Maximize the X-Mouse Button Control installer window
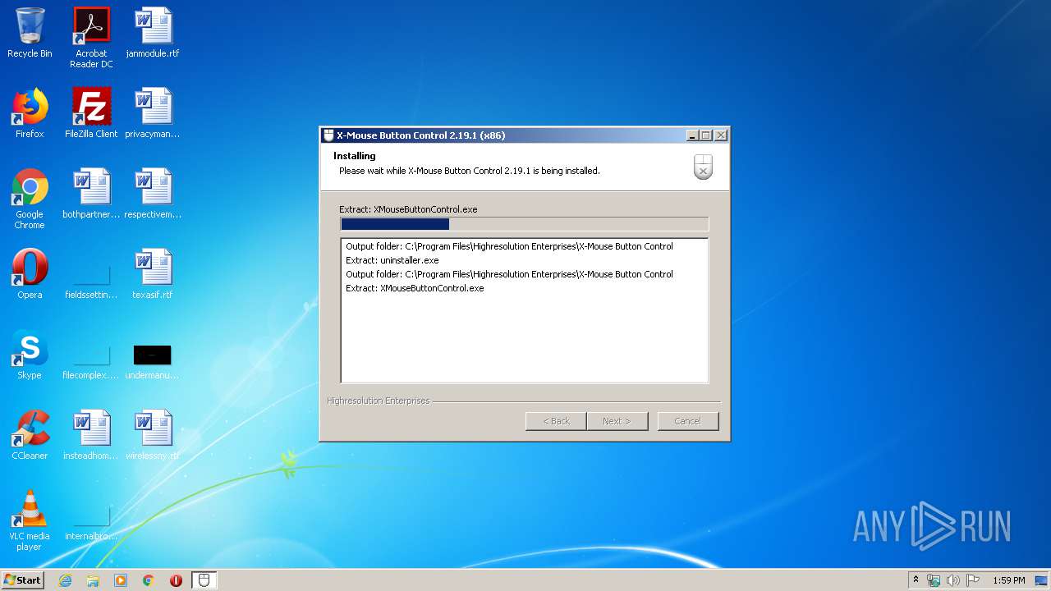 (x=706, y=135)
